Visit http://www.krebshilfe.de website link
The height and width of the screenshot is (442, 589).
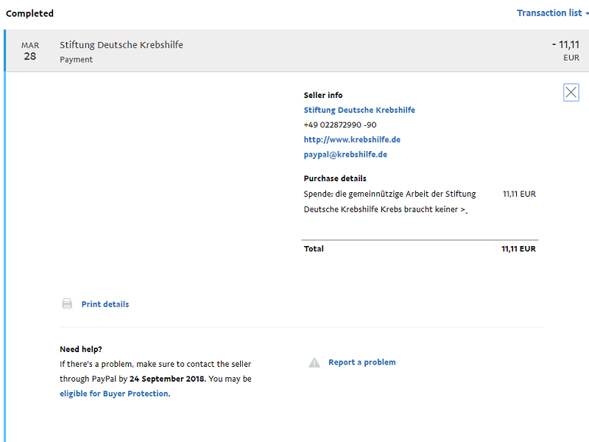coord(352,140)
